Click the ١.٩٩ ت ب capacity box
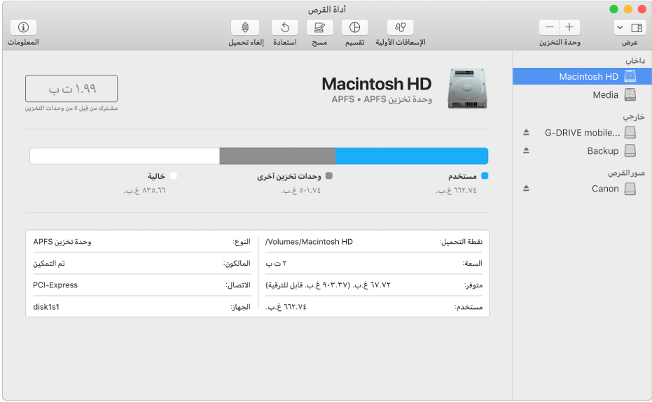 [x=71, y=89]
